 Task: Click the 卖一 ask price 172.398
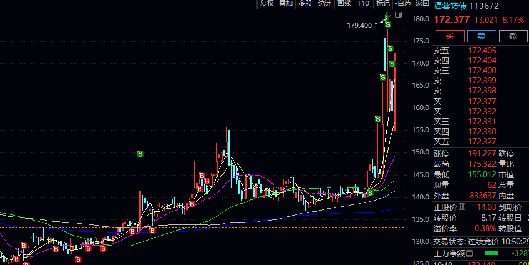pos(482,91)
